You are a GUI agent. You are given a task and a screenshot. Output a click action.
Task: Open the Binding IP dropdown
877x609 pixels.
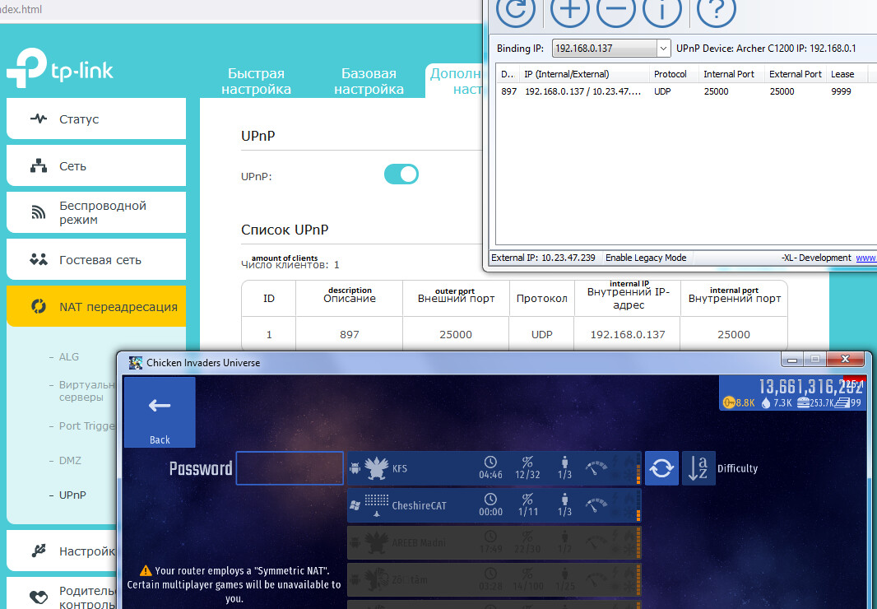(662, 48)
